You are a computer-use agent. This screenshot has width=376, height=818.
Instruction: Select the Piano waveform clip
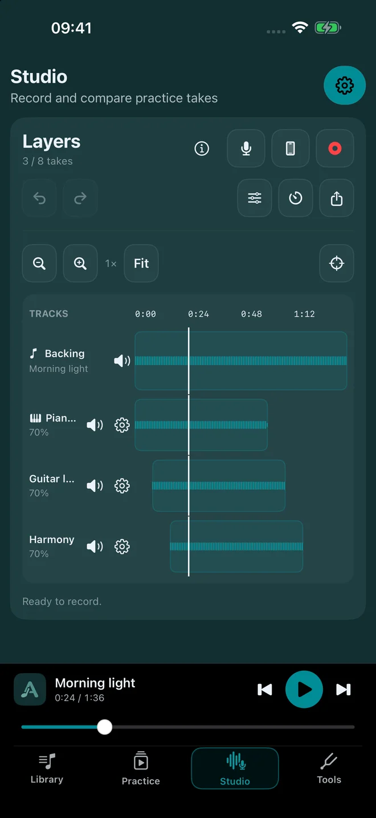click(201, 425)
